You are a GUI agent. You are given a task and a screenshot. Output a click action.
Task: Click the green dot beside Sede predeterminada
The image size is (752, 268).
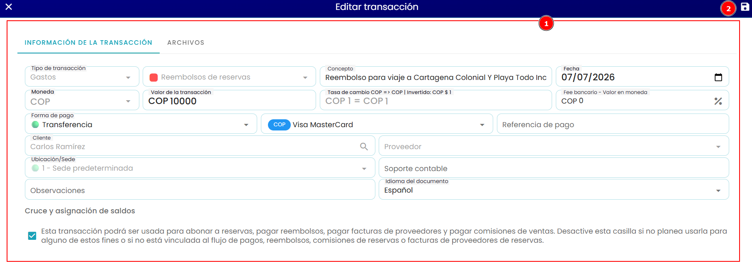pos(35,168)
